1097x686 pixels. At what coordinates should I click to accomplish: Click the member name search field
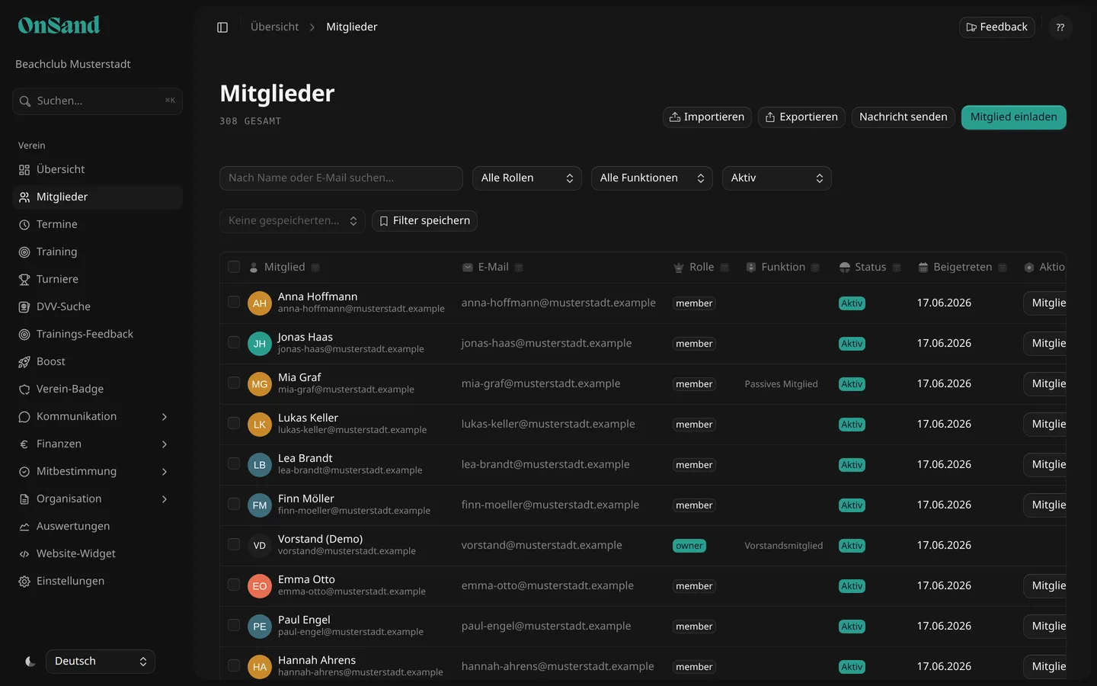(341, 178)
